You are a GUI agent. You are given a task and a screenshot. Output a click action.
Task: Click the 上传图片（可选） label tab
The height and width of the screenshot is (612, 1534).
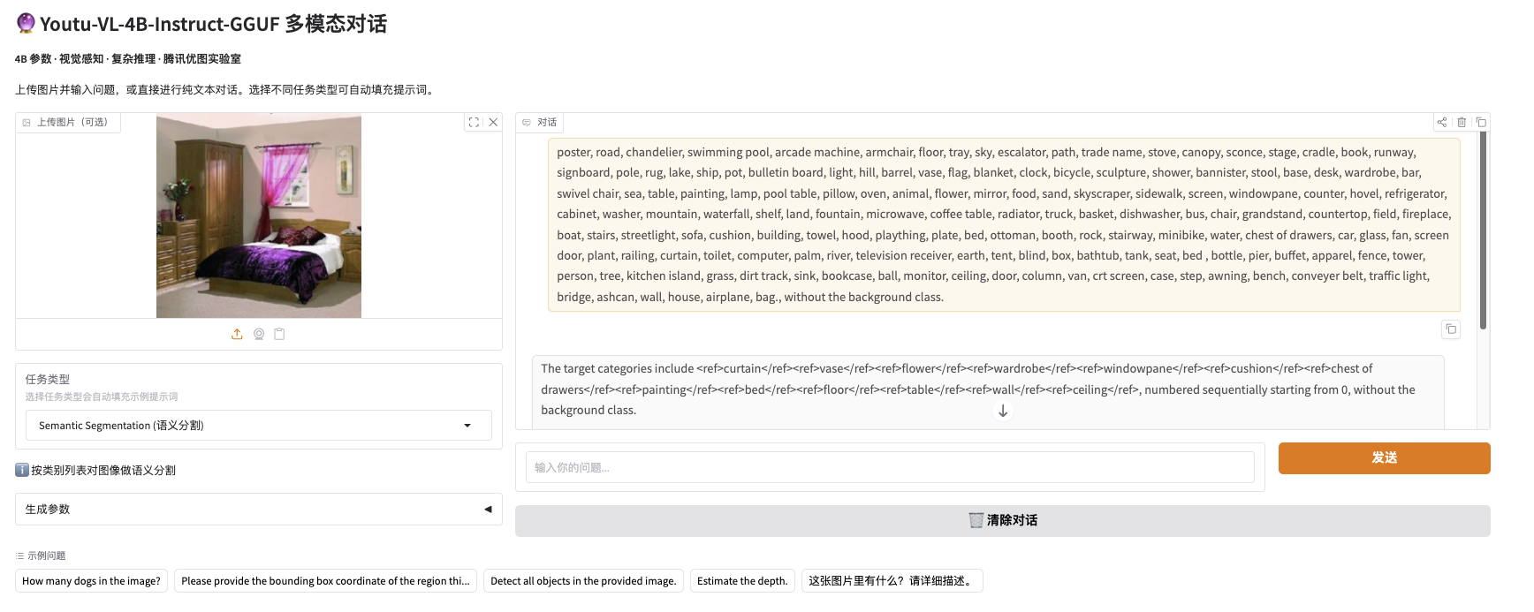pyautogui.click(x=67, y=123)
